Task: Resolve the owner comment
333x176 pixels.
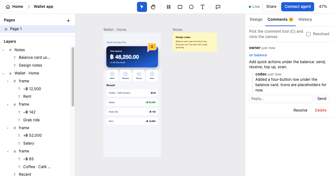Action: point(300,110)
